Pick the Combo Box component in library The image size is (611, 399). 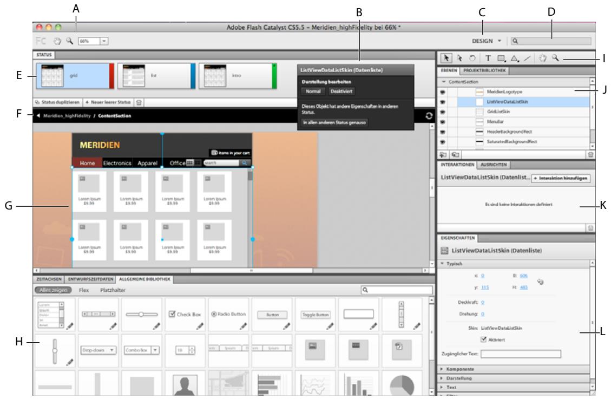pos(141,350)
